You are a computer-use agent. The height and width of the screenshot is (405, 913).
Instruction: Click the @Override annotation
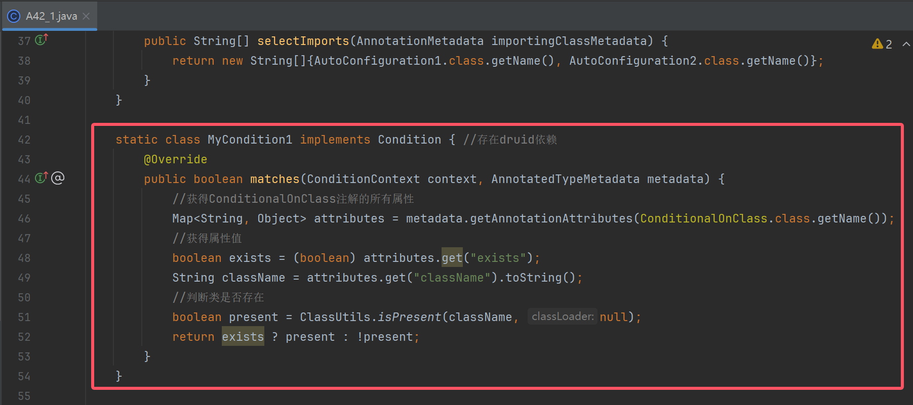(175, 159)
